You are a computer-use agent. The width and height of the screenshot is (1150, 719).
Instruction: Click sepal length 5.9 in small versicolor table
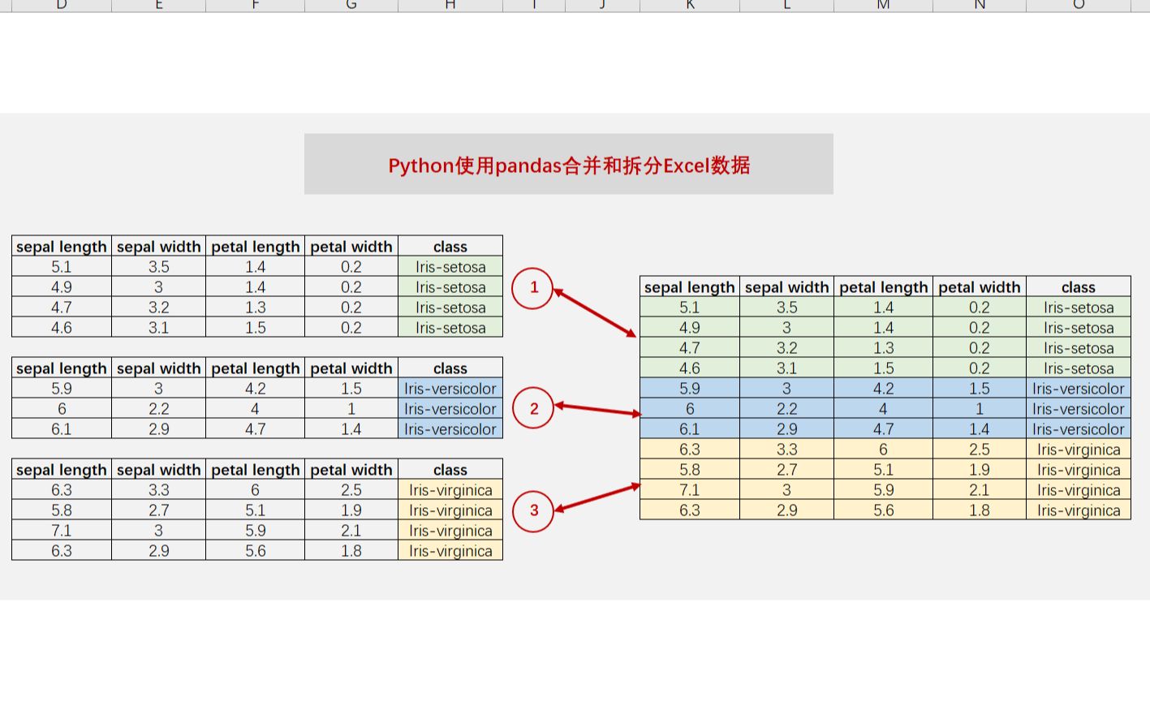(62, 388)
